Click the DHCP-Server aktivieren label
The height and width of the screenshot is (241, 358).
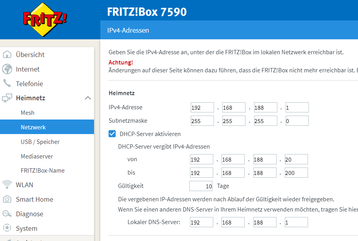pos(150,134)
